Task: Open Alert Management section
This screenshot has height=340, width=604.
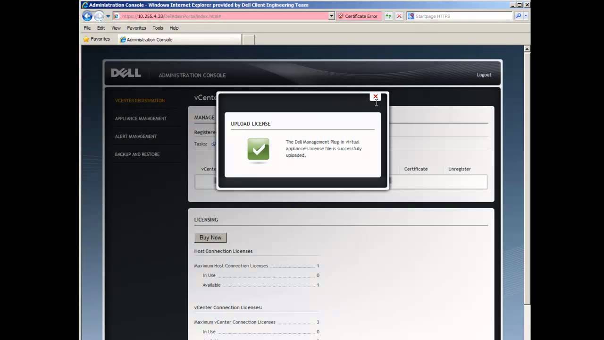Action: (136, 136)
